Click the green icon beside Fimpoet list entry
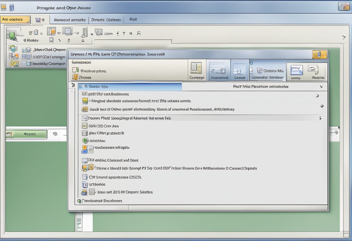352x241 pixels. (x=85, y=101)
